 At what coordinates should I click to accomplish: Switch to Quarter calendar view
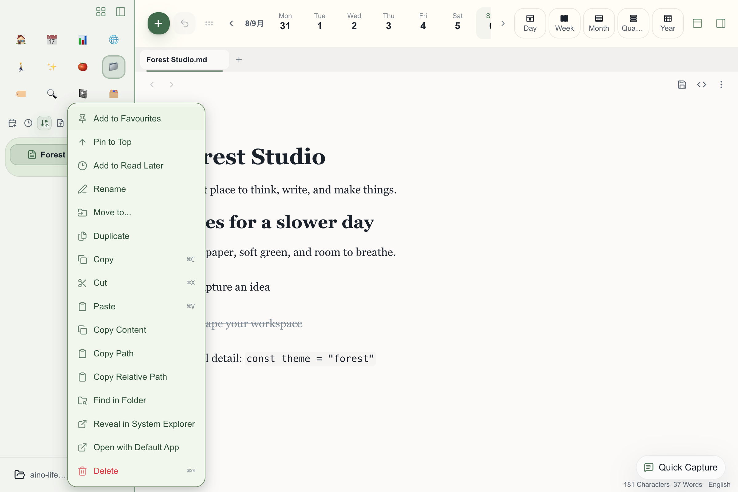(633, 23)
